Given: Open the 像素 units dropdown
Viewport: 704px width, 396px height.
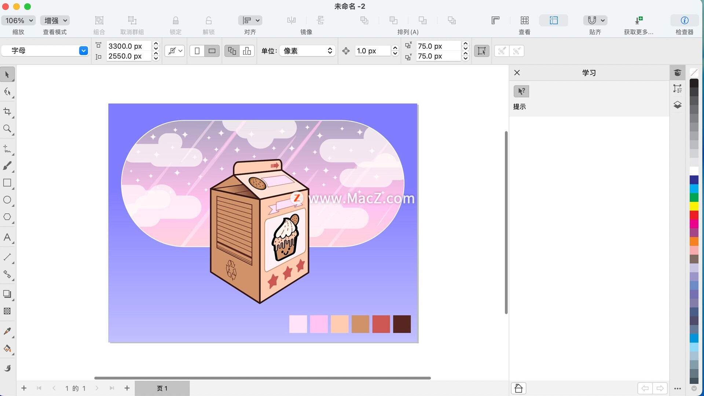Looking at the screenshot, I should coord(307,51).
